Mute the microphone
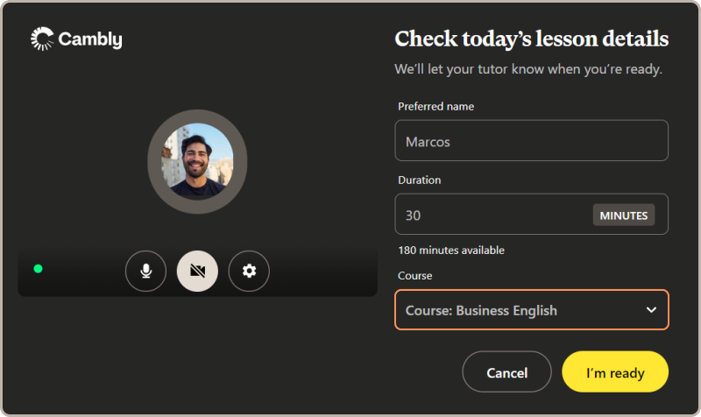 pos(145,271)
